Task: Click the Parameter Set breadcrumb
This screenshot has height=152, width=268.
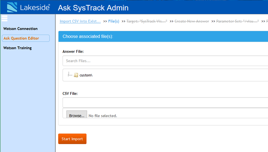Action: pyautogui.click(x=238, y=21)
